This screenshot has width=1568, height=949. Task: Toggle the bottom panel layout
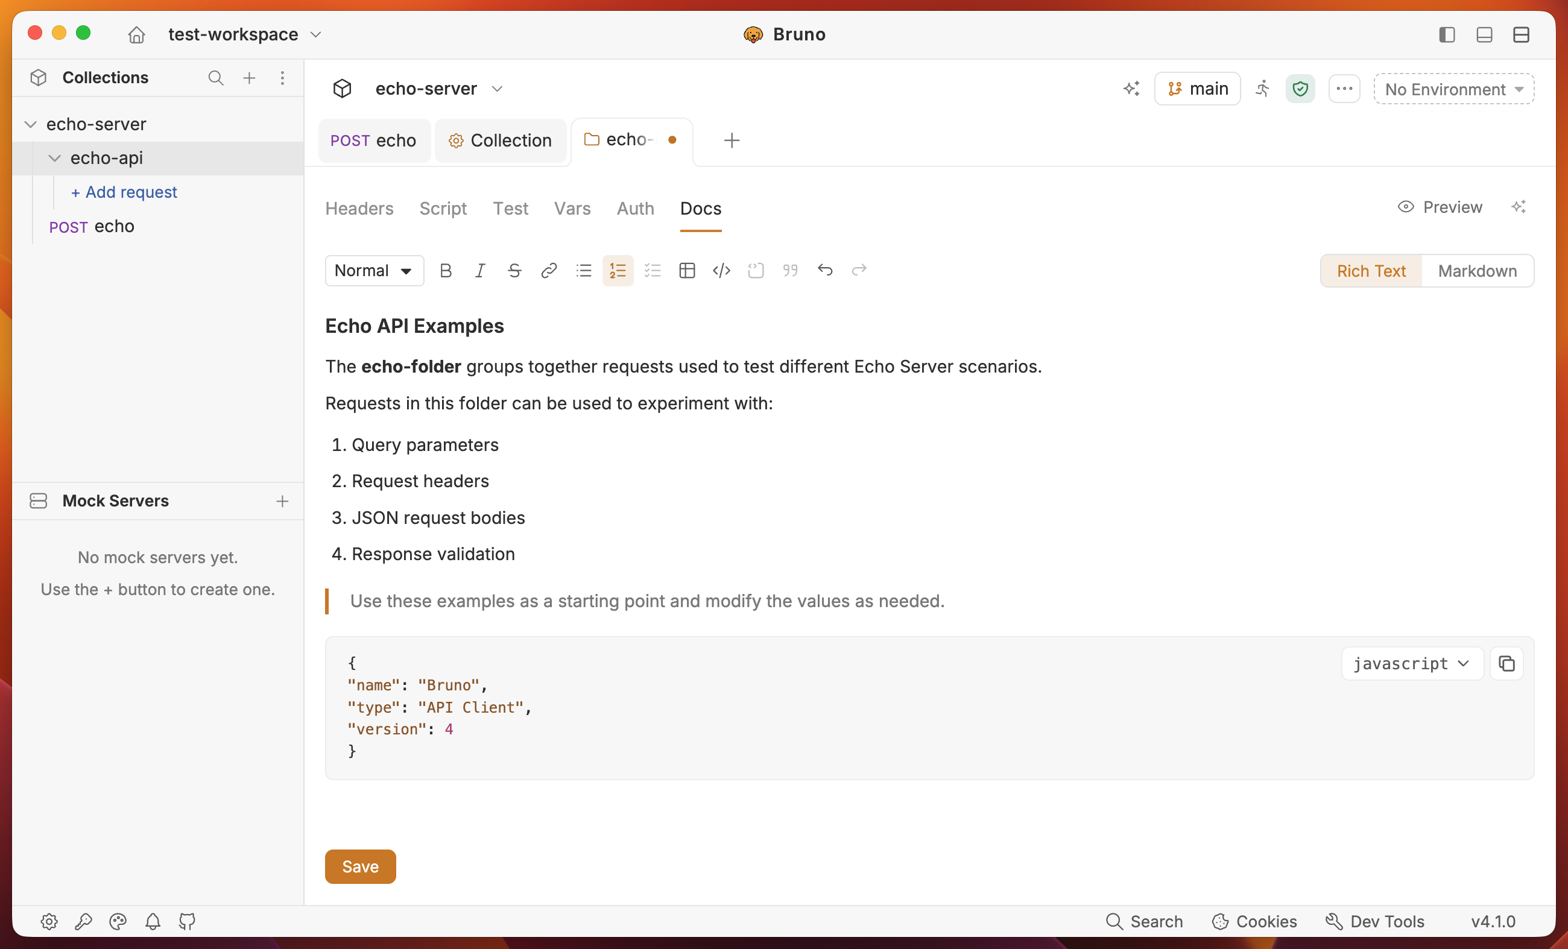[x=1484, y=34]
